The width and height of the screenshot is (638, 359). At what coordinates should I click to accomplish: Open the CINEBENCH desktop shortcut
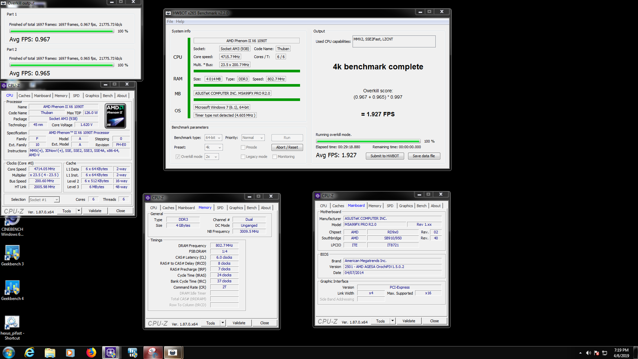tap(12, 226)
